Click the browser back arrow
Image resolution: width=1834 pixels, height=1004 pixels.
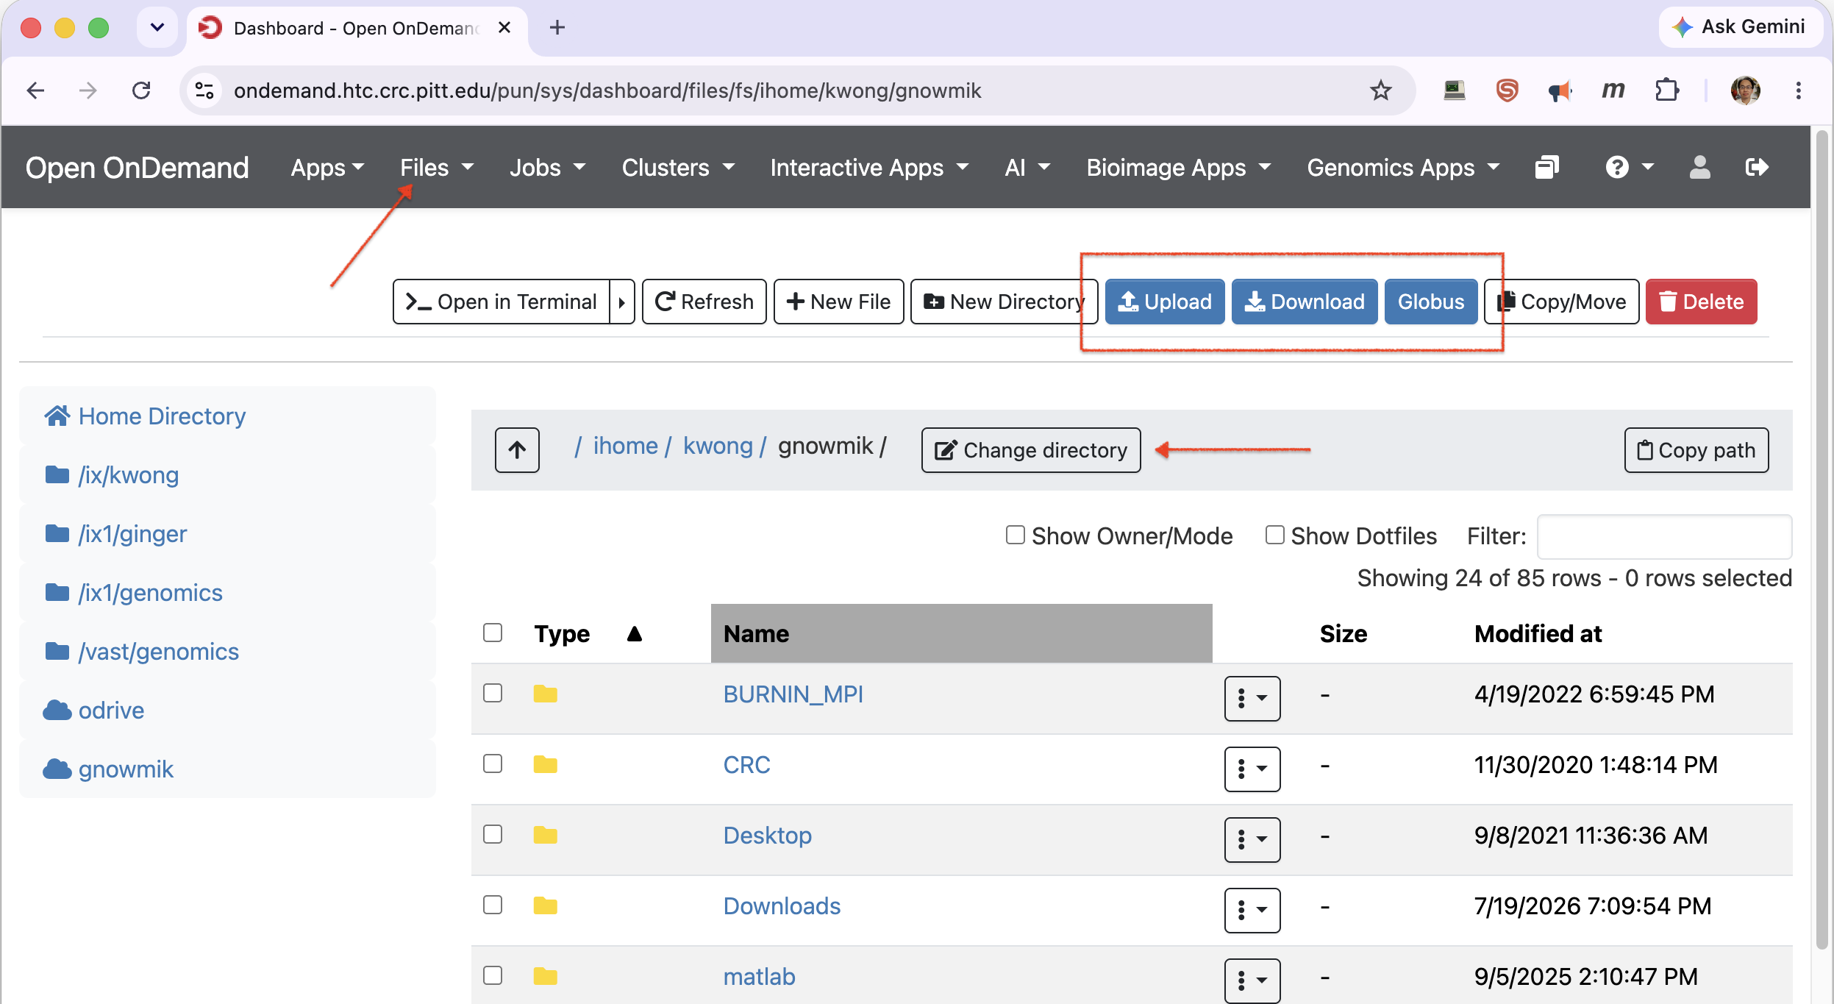[x=35, y=90]
